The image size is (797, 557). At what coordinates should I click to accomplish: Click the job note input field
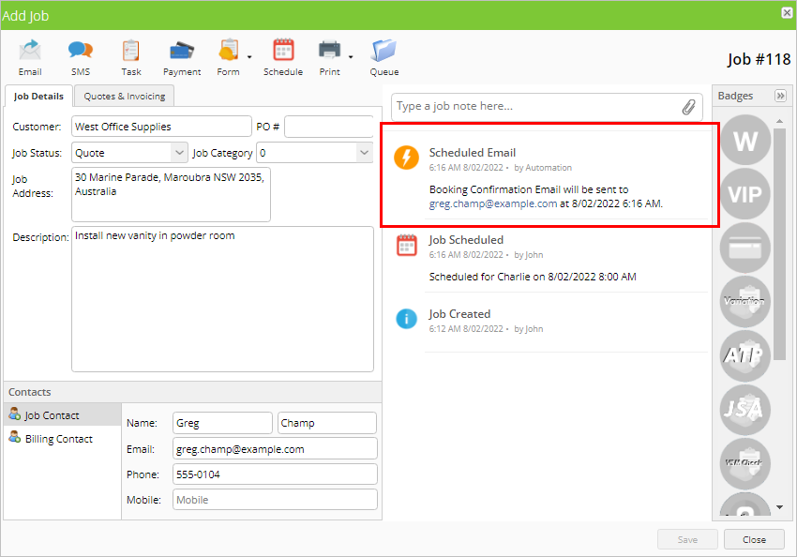coord(536,106)
